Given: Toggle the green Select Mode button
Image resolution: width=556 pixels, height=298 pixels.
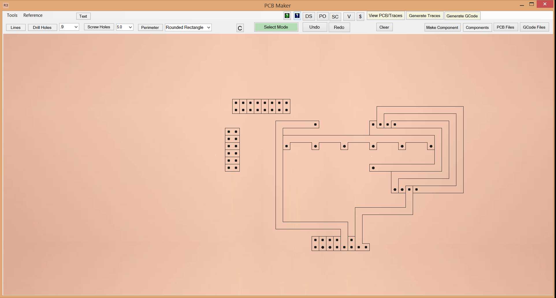Looking at the screenshot, I should (276, 27).
